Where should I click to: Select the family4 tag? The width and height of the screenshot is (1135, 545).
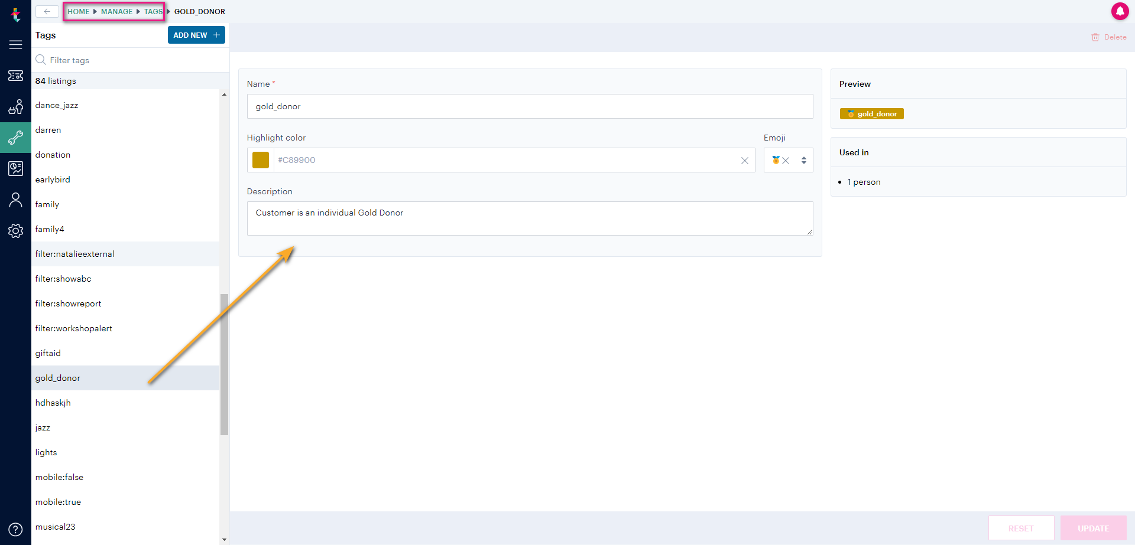pos(125,229)
